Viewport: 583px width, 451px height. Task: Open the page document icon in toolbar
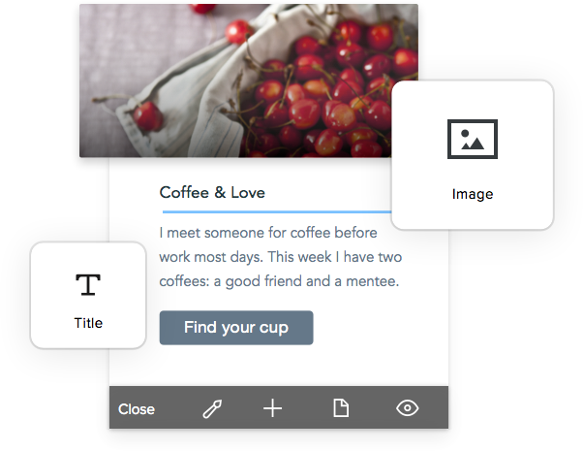tap(341, 407)
